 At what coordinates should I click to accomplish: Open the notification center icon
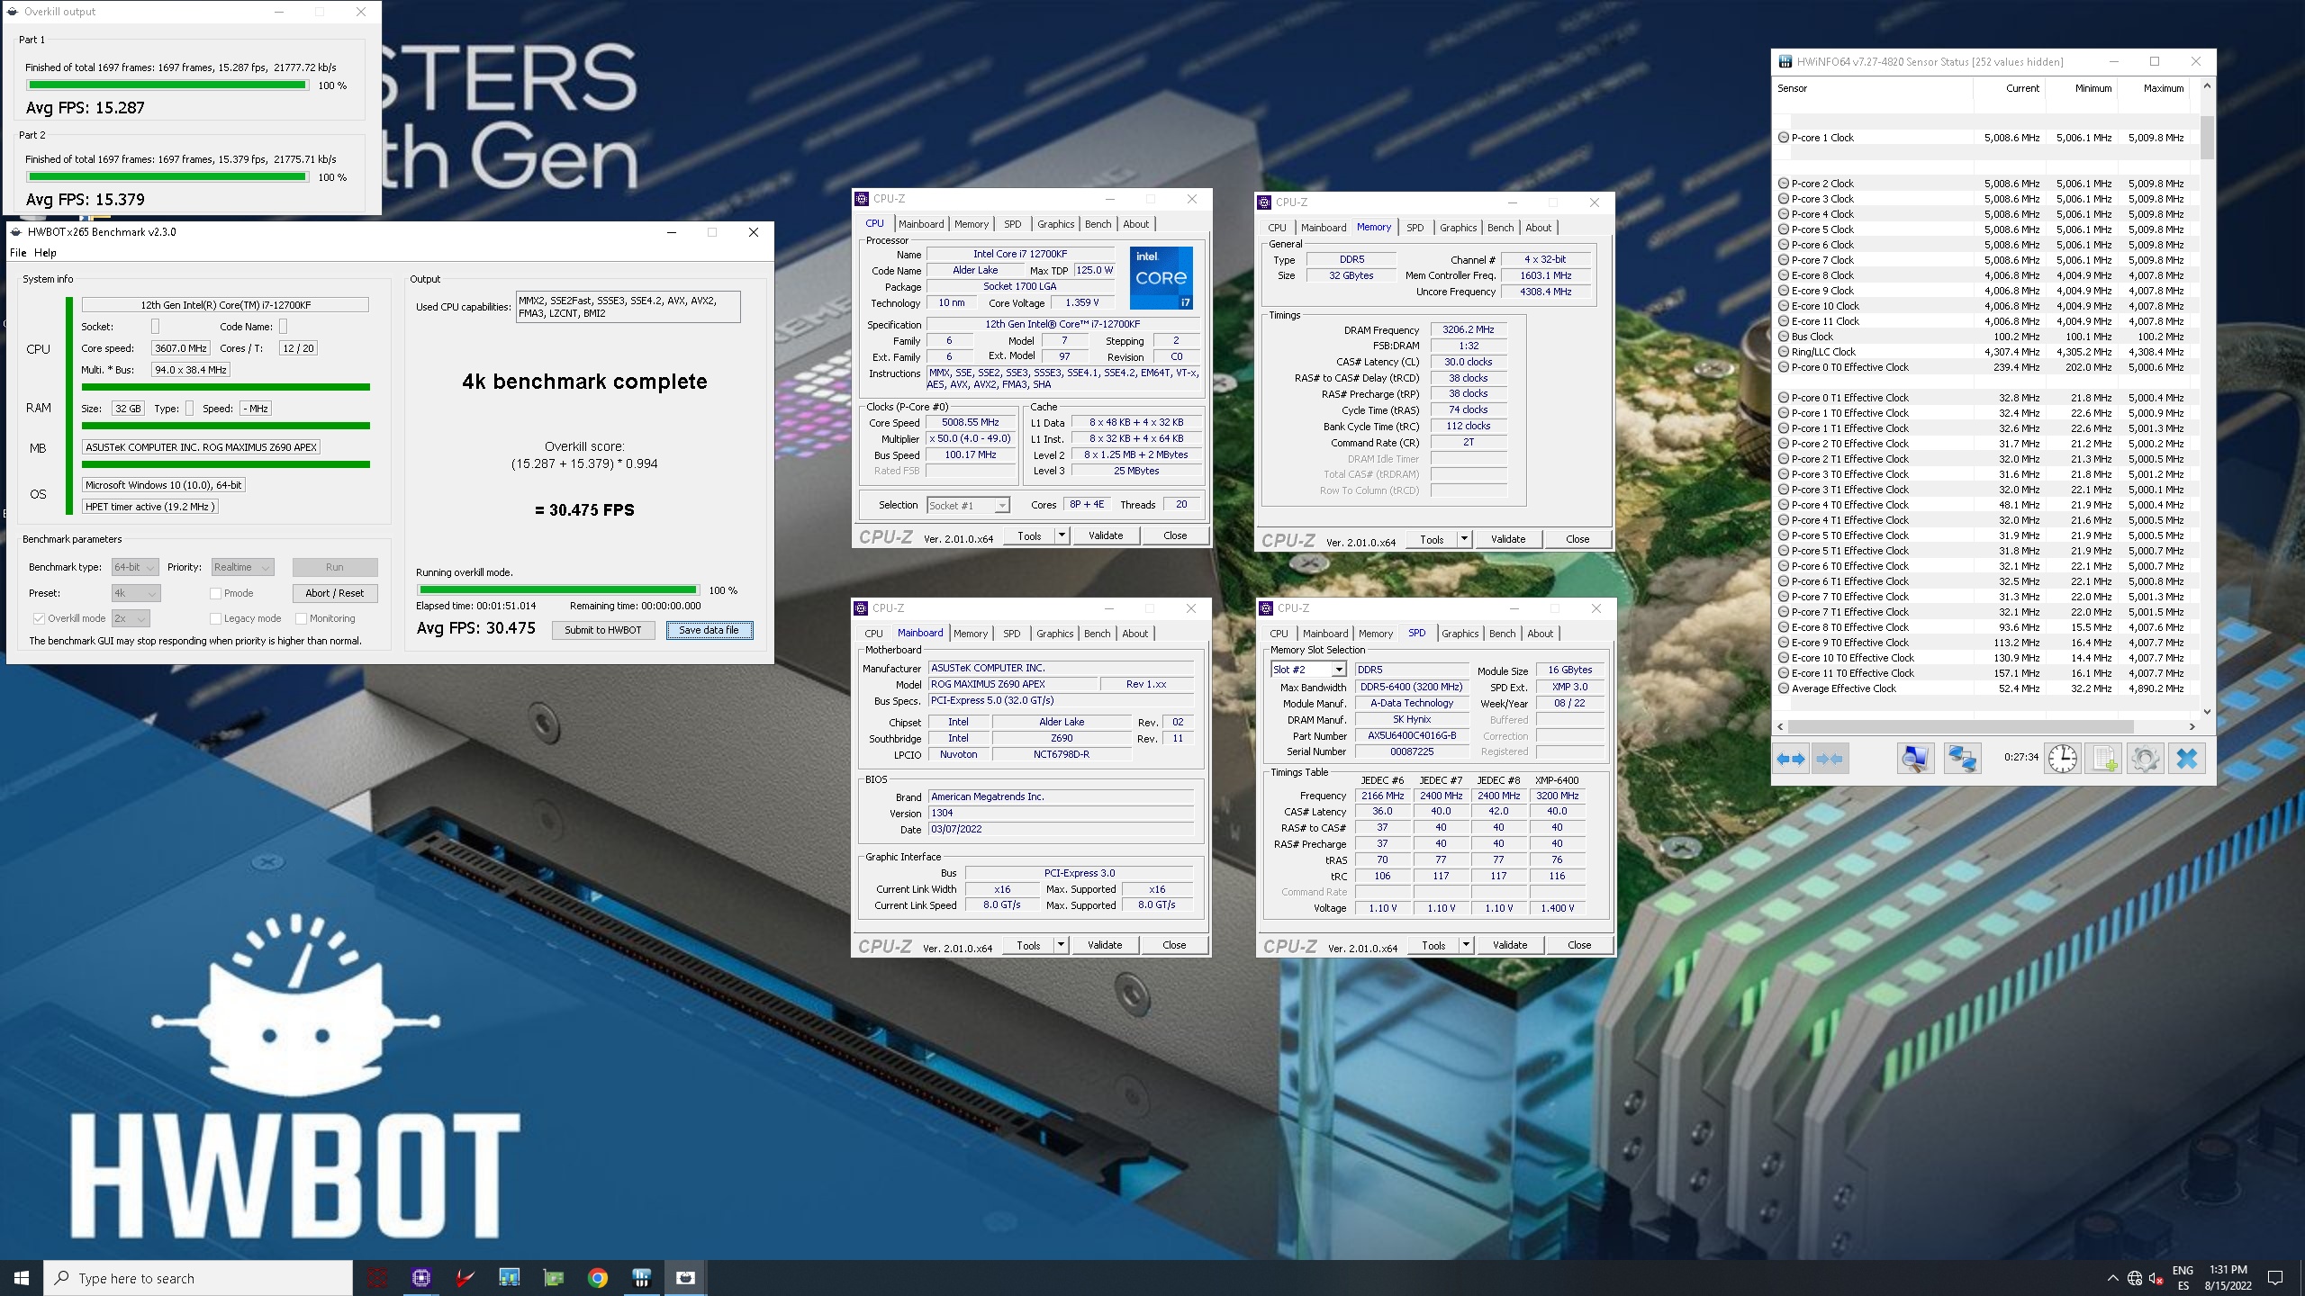click(2276, 1278)
